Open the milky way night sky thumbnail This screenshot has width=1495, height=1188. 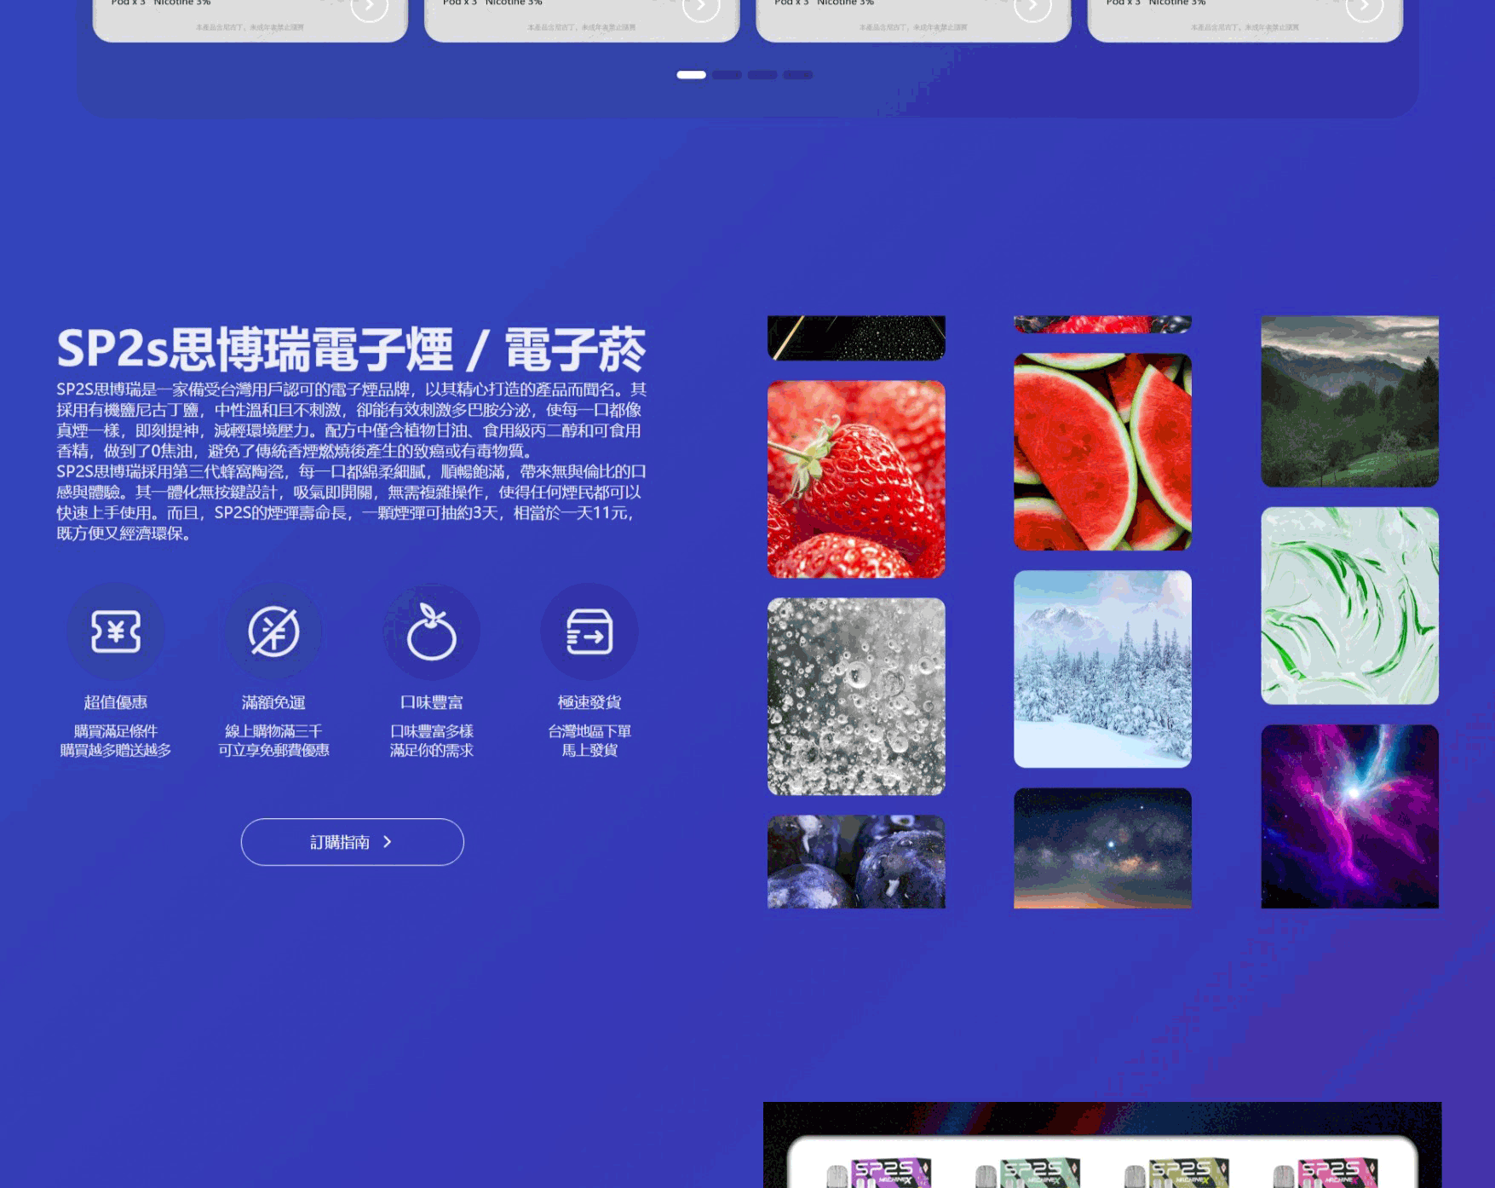click(x=1102, y=848)
